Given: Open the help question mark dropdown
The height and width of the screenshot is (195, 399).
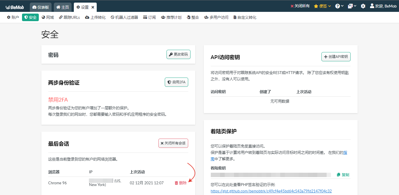Looking at the screenshot, I should (339, 6).
